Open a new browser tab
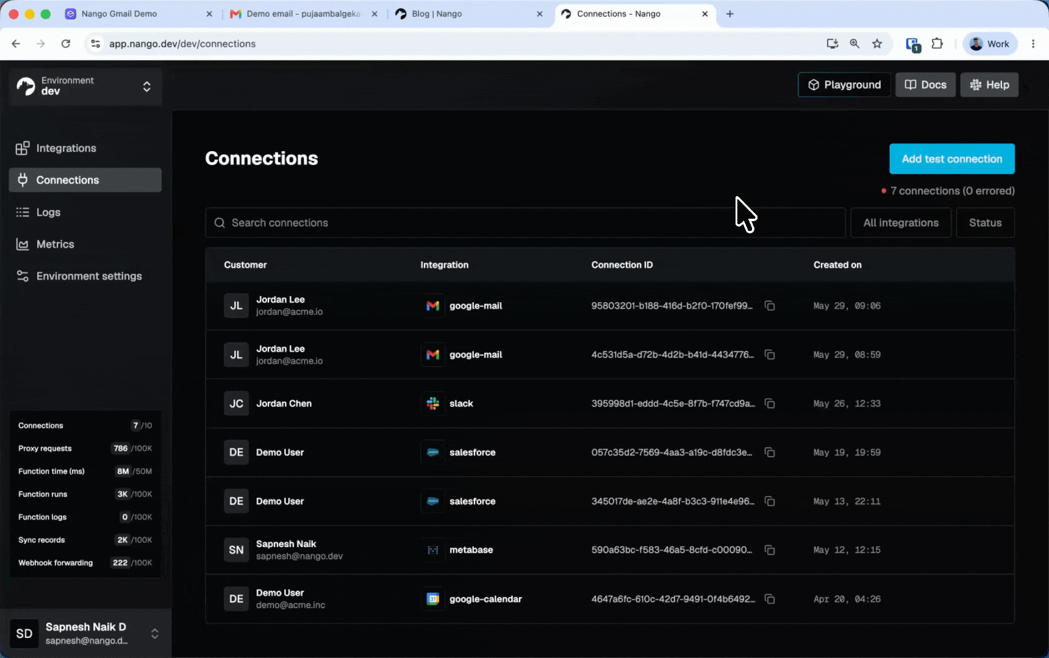The width and height of the screenshot is (1049, 658). (x=730, y=13)
